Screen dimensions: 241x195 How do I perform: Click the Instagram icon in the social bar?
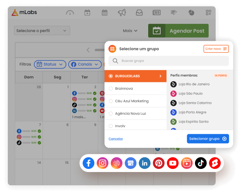pyautogui.click(x=103, y=163)
